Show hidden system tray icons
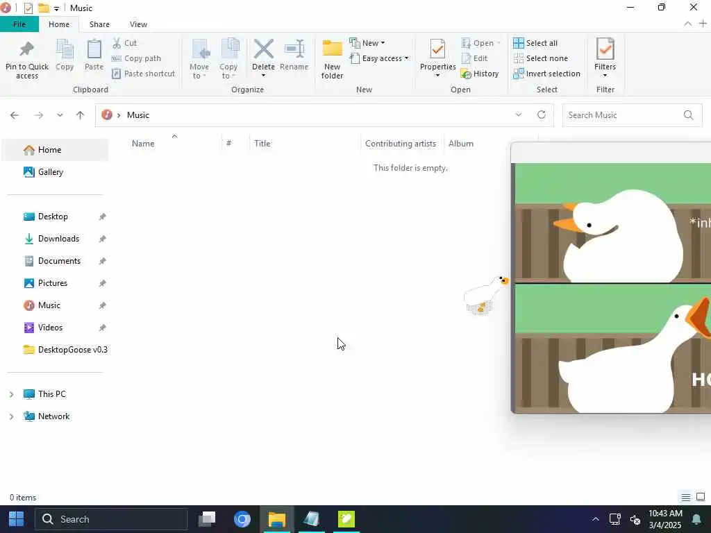Screen dimensions: 711x533 coord(595,519)
